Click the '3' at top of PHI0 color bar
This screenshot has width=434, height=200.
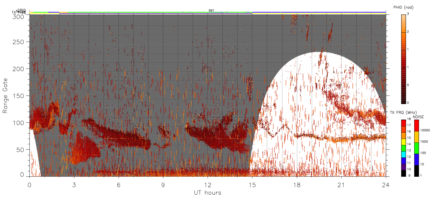point(409,14)
